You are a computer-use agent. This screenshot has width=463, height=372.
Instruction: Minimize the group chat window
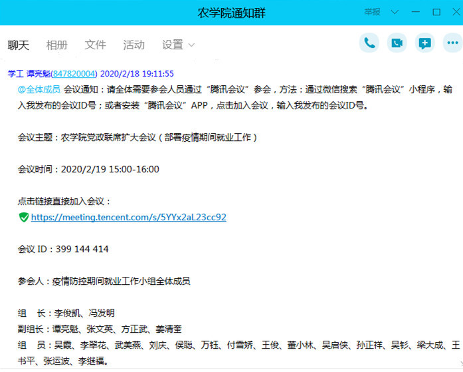416,12
